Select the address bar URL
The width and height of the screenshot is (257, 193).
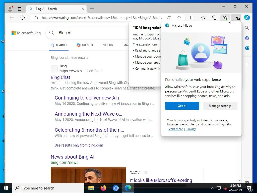(x=102, y=18)
